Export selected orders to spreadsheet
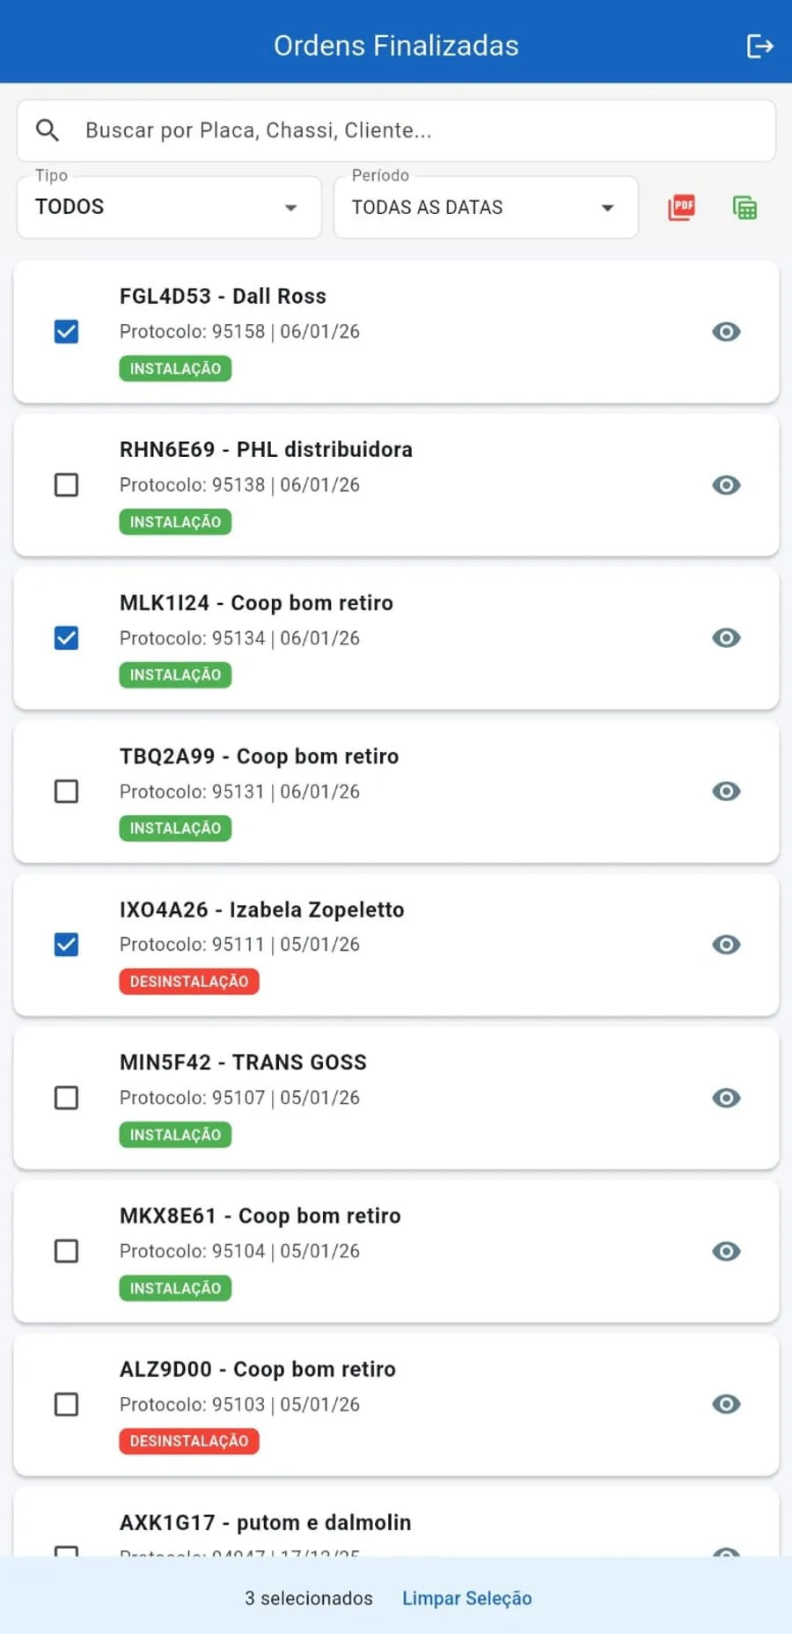The image size is (792, 1634). click(x=744, y=208)
